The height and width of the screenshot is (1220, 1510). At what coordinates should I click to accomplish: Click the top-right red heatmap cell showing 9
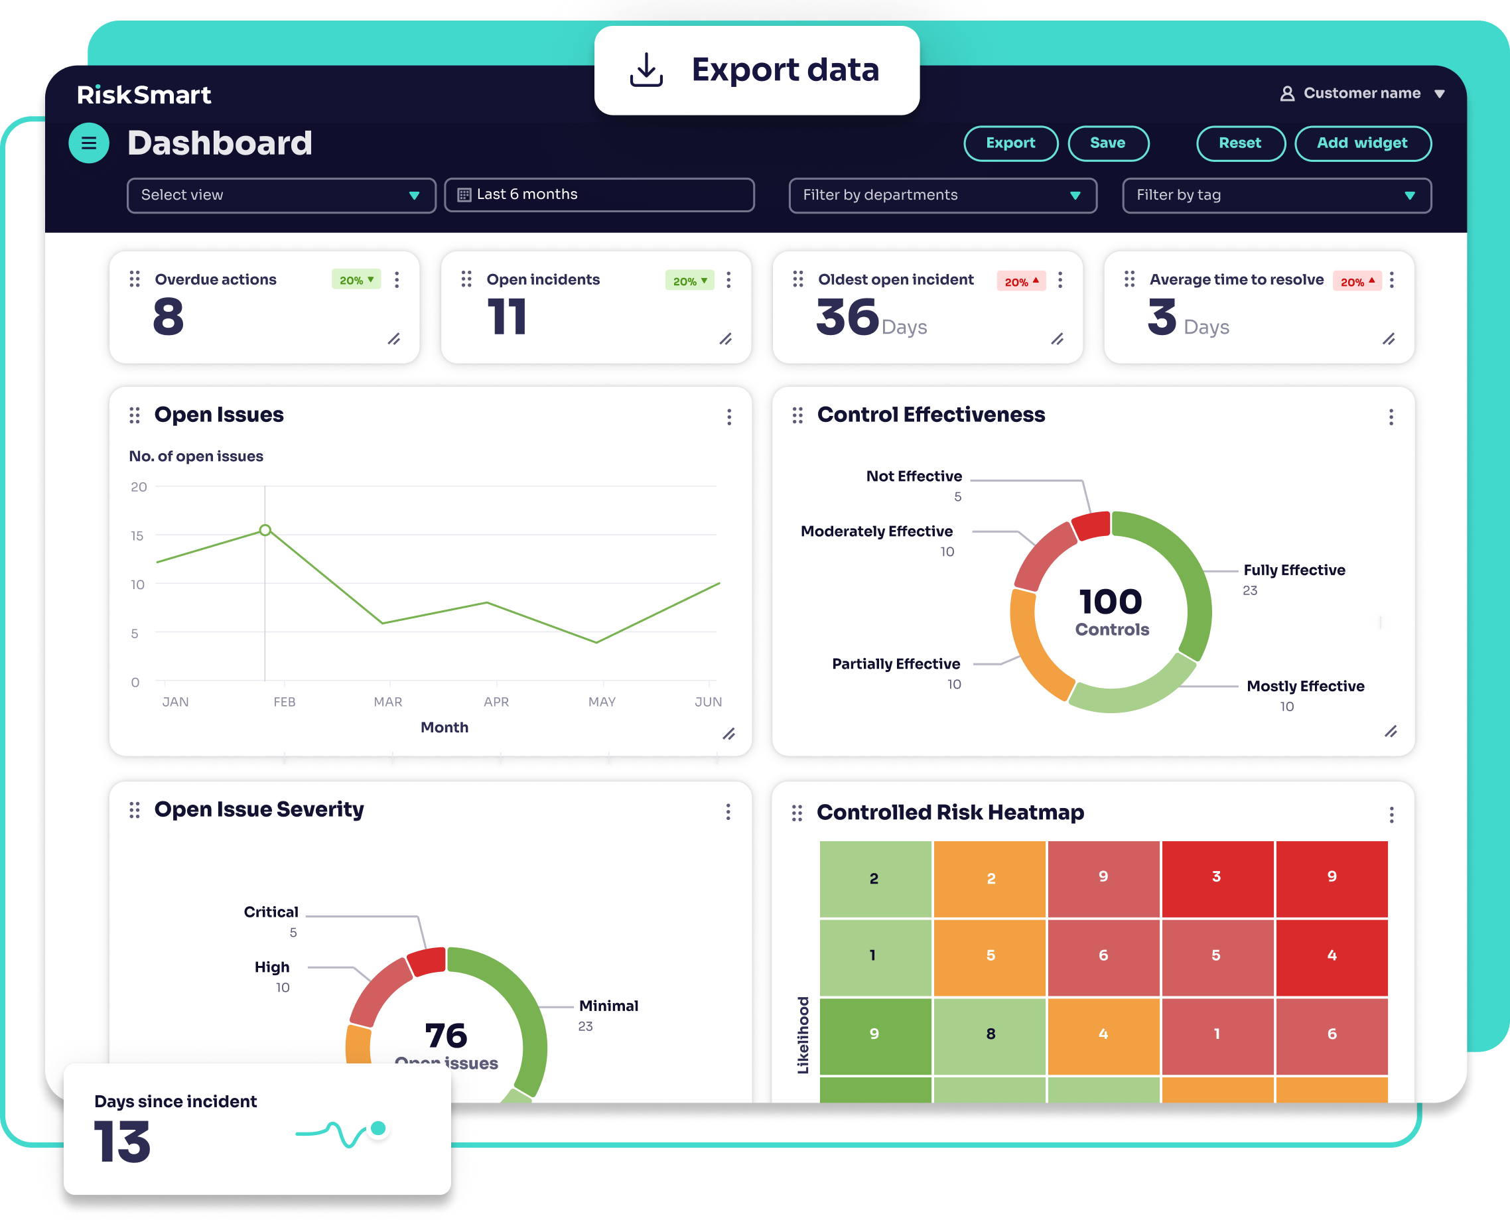click(1331, 878)
